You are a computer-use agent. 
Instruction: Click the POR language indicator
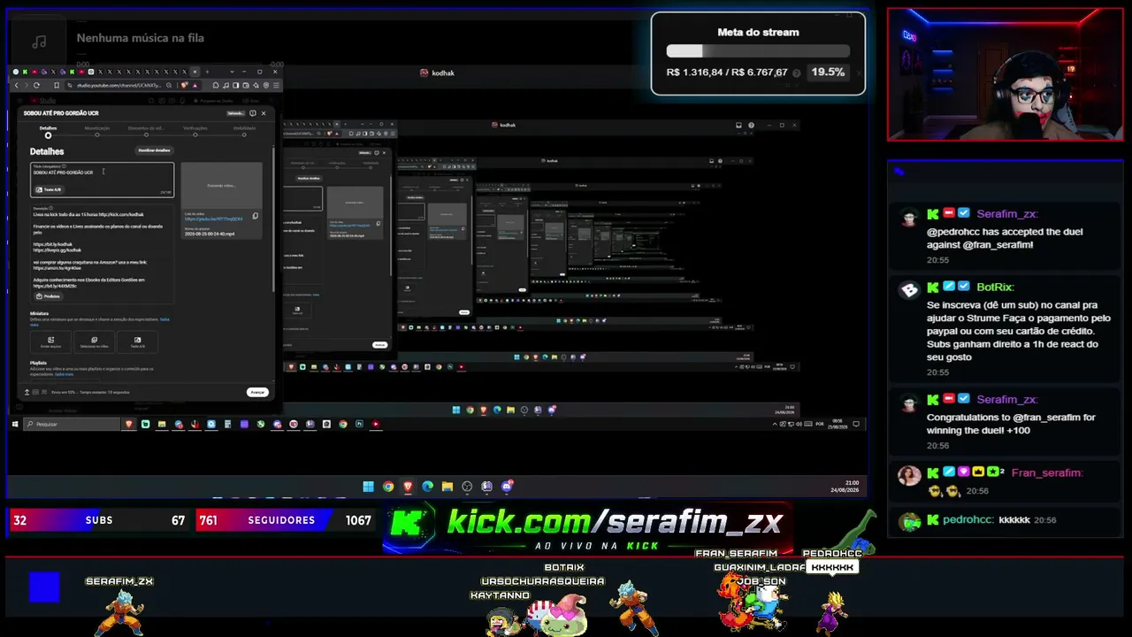pyautogui.click(x=820, y=424)
